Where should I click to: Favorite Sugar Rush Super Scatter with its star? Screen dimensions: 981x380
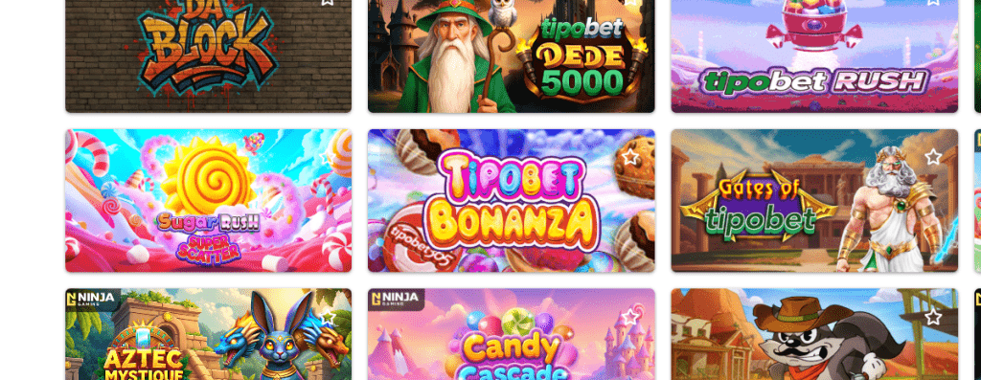327,157
